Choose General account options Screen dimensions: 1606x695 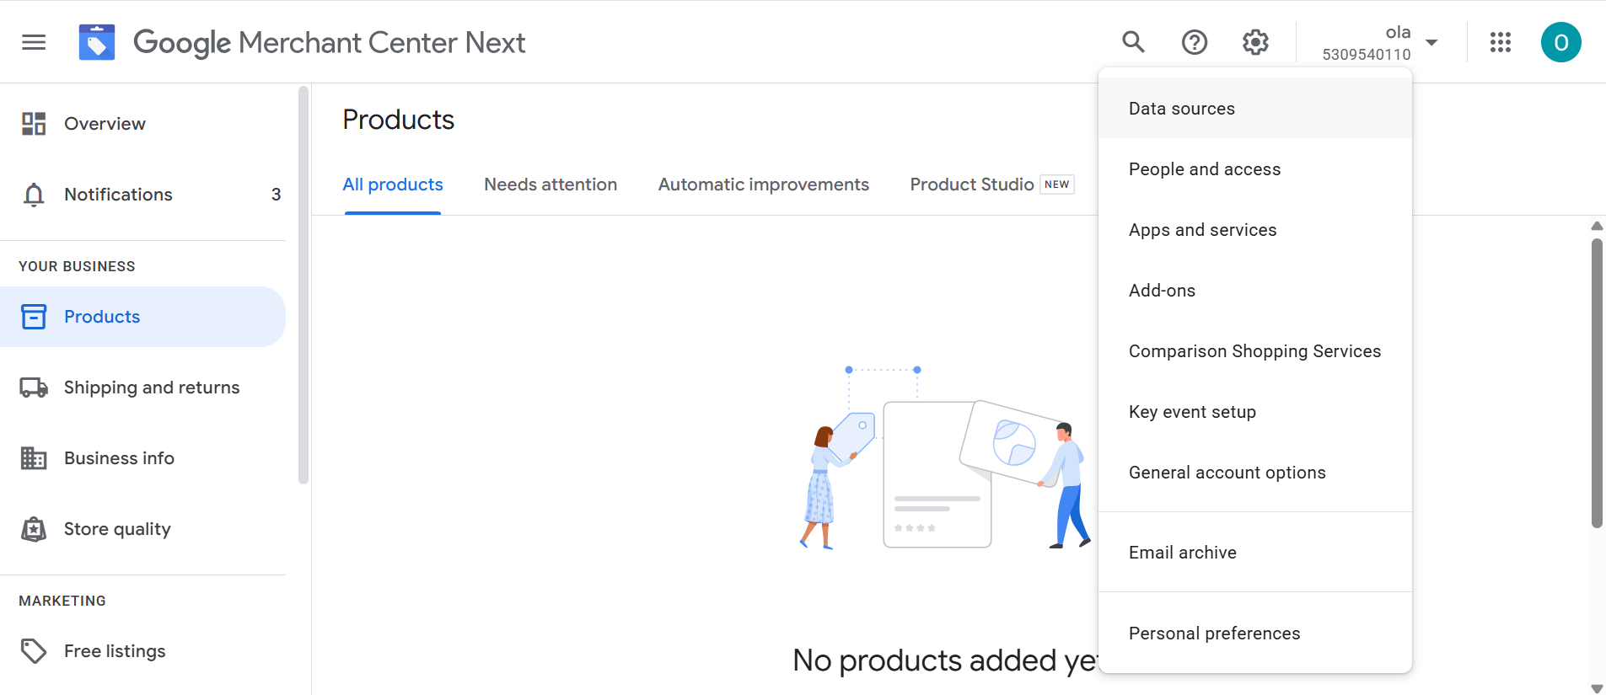(x=1255, y=473)
